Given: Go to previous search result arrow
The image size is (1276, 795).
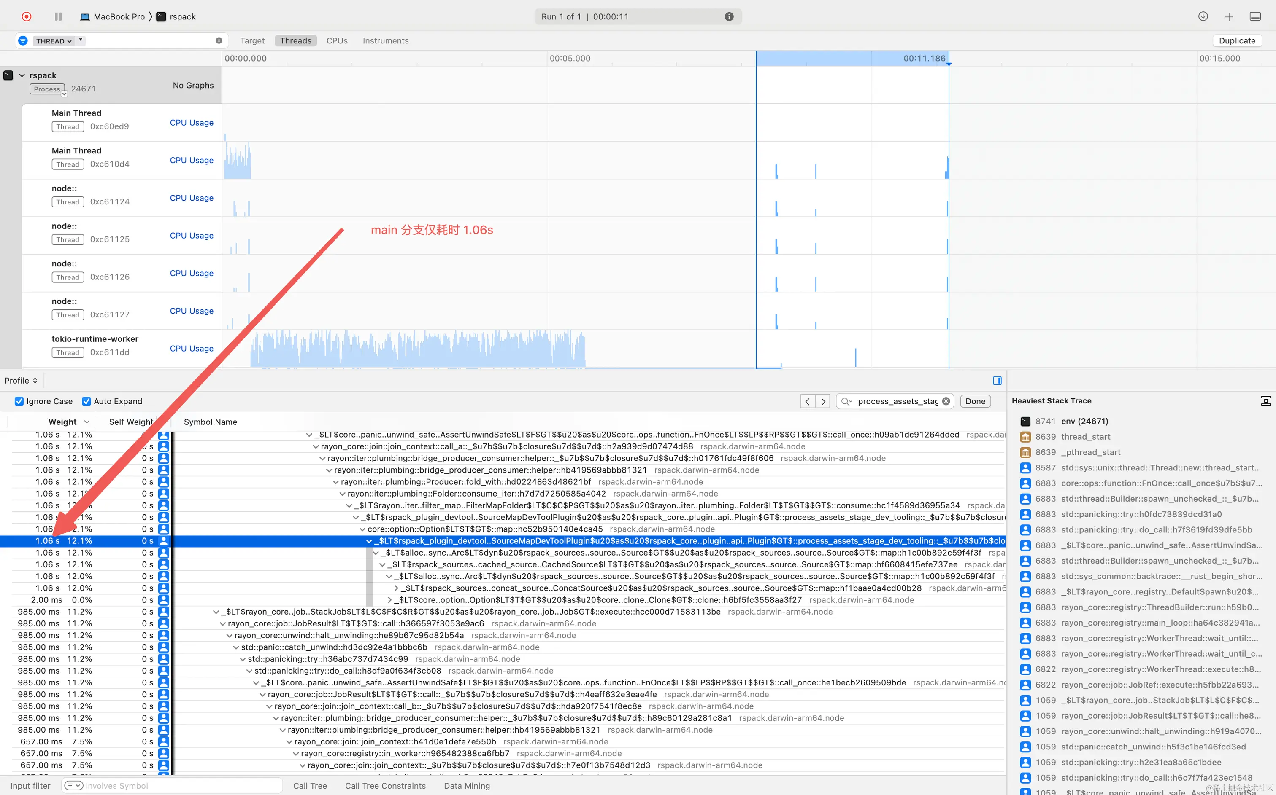Looking at the screenshot, I should pos(808,401).
